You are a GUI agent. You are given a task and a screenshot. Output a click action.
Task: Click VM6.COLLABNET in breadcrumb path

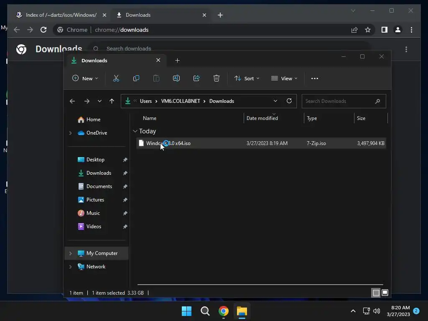point(181,101)
